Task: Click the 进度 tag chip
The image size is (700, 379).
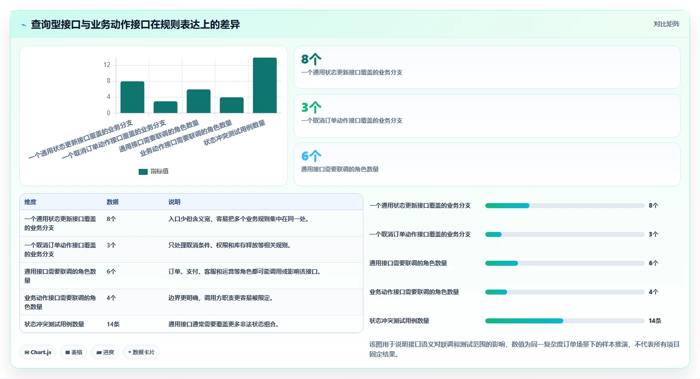Action: [x=104, y=352]
